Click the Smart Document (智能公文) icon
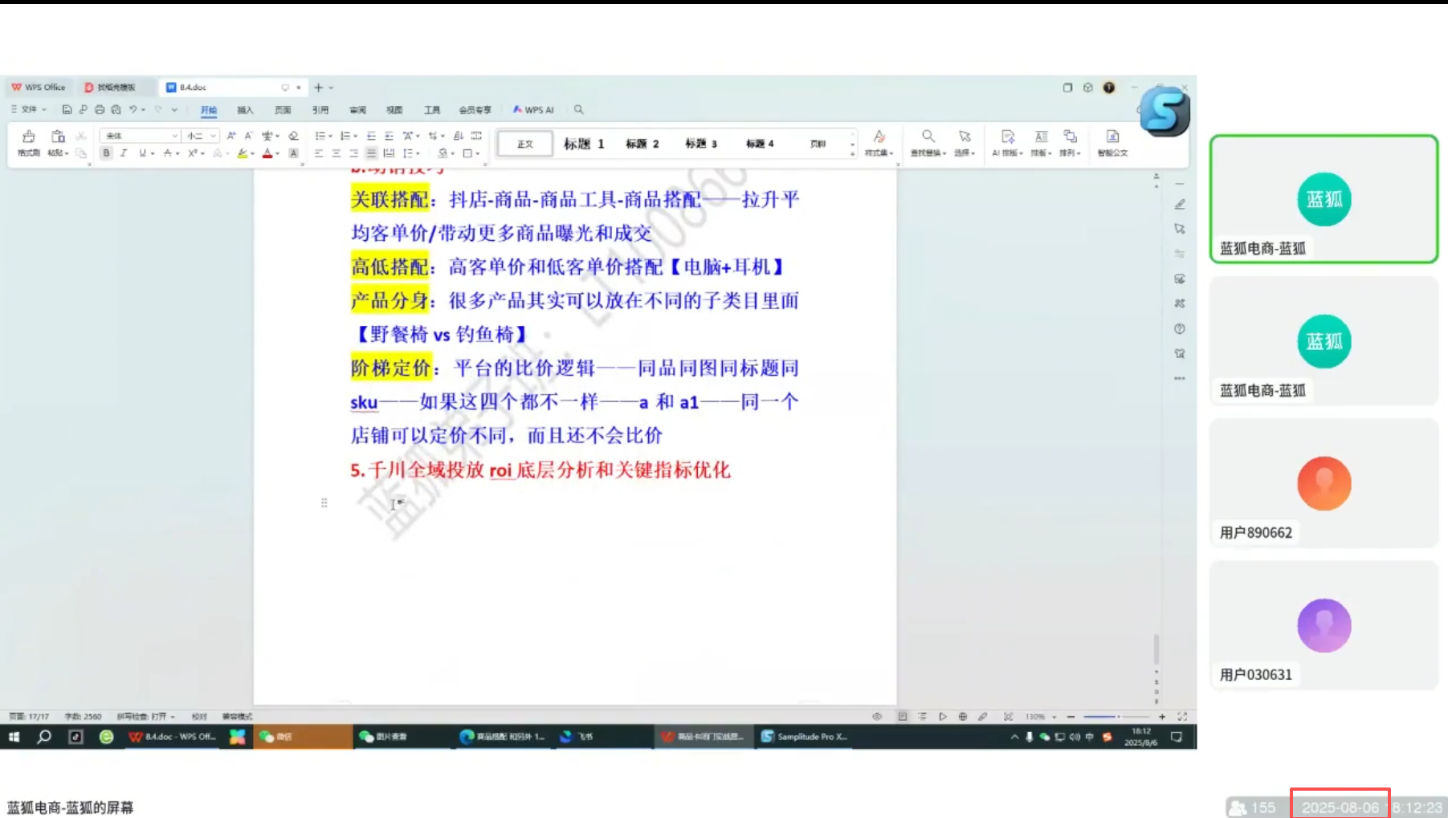The height and width of the screenshot is (818, 1448). (1112, 137)
